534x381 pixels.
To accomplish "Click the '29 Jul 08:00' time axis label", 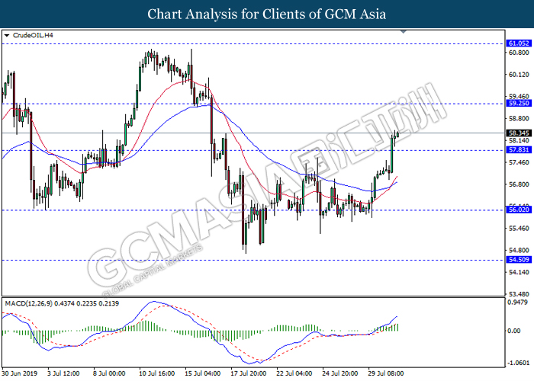I will [385, 373].
